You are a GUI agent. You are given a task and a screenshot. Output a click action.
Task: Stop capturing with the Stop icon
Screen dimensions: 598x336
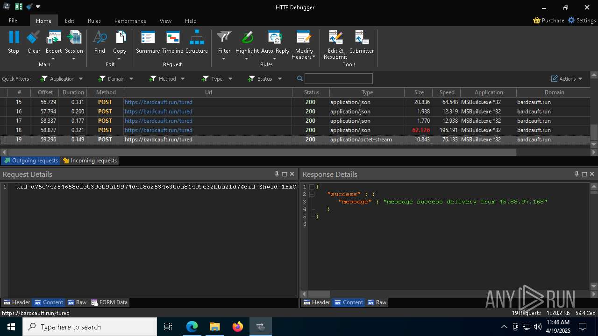(14, 42)
